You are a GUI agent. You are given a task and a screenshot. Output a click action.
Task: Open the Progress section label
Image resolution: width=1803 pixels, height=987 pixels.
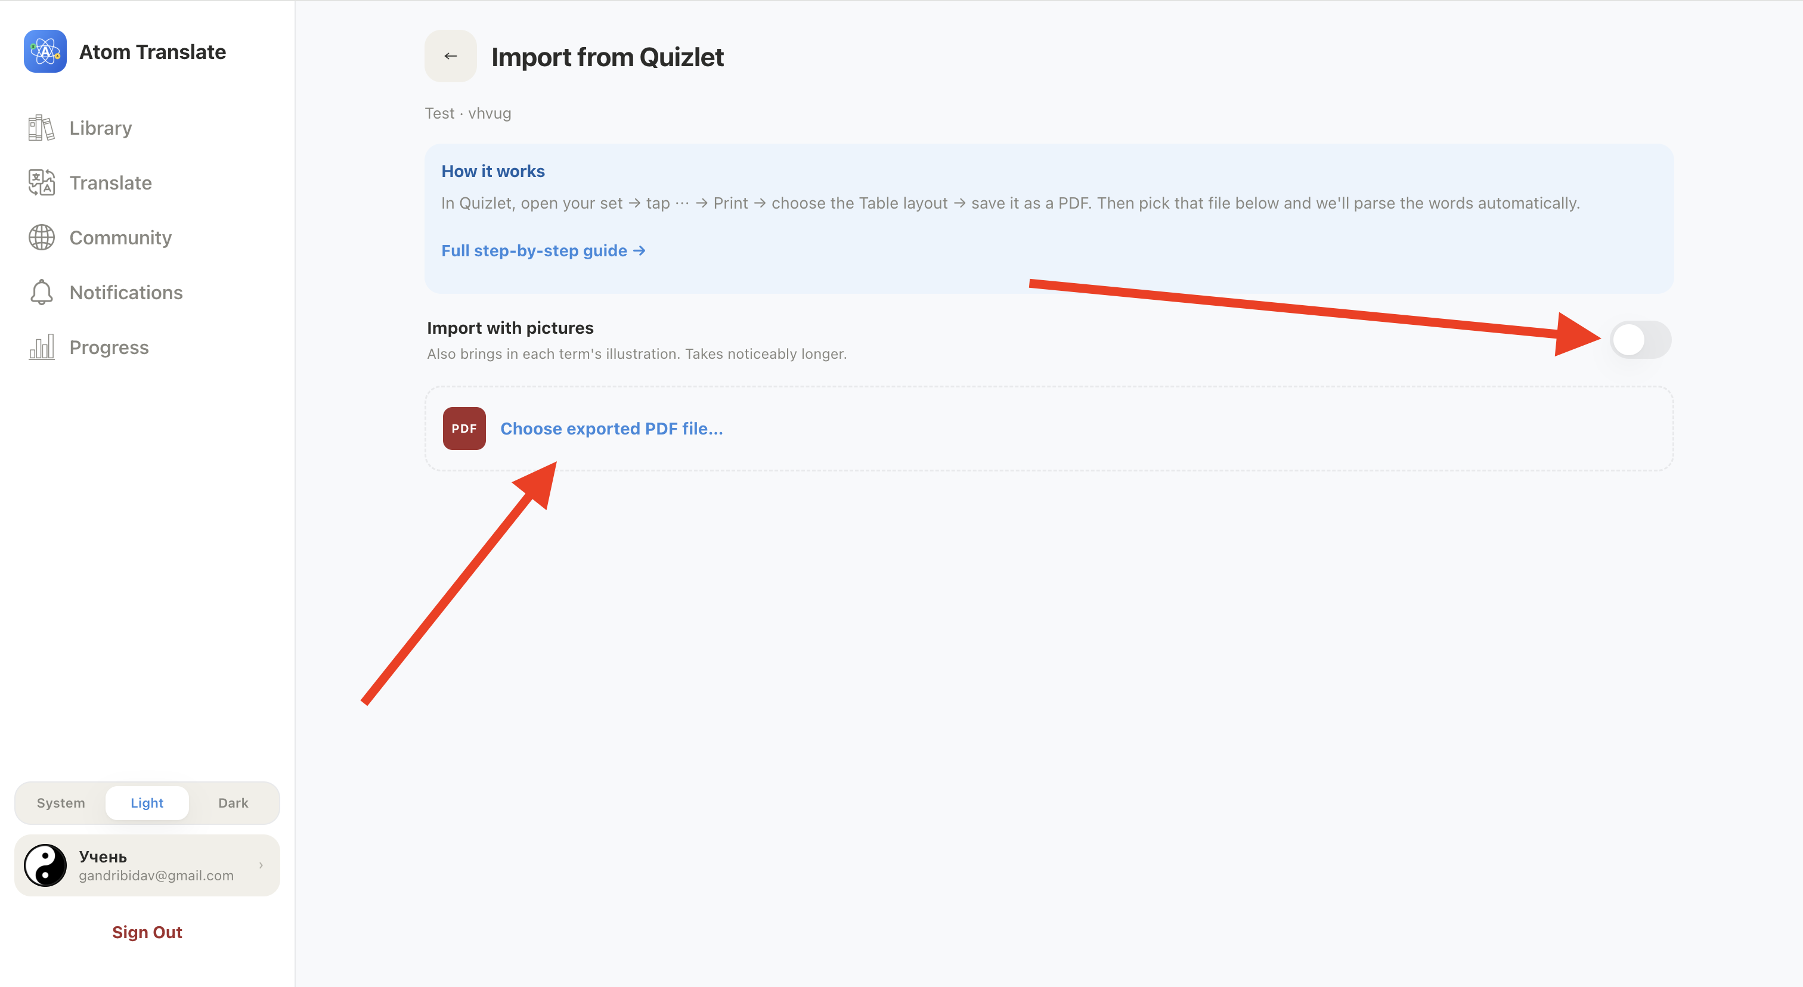pyautogui.click(x=109, y=347)
